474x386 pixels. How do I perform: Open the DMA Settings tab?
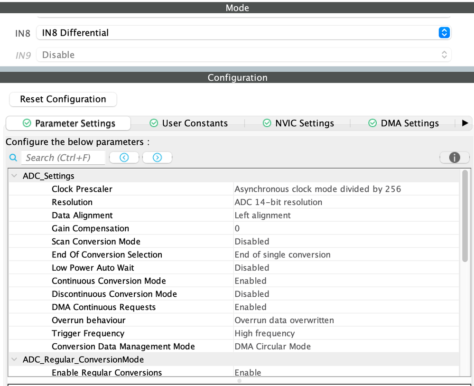pos(409,123)
